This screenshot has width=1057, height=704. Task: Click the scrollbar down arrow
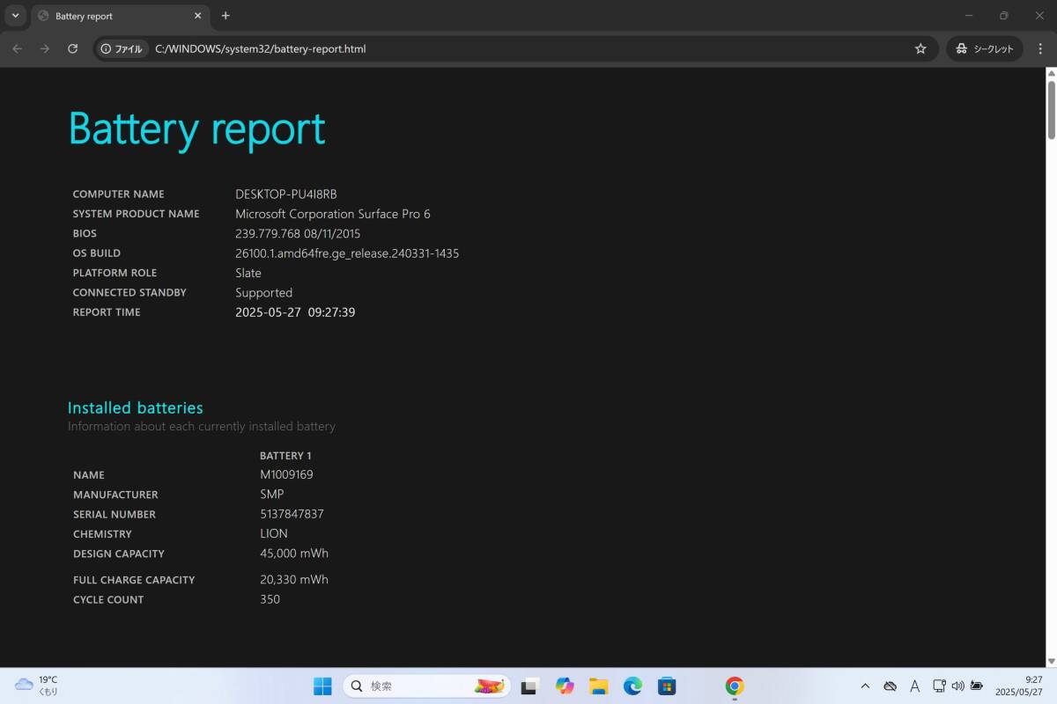tap(1051, 661)
